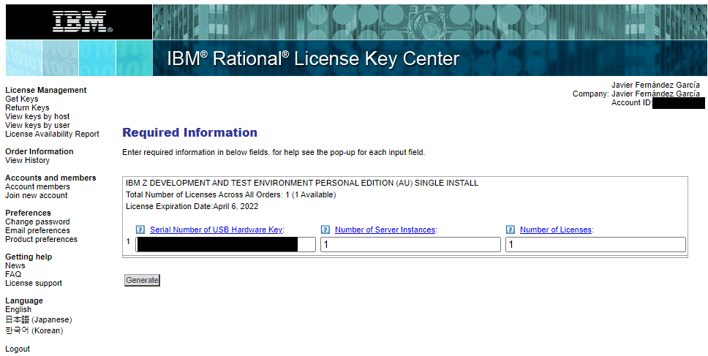Click help icon beside Number of Licenses
The width and height of the screenshot is (708, 356).
(x=511, y=230)
